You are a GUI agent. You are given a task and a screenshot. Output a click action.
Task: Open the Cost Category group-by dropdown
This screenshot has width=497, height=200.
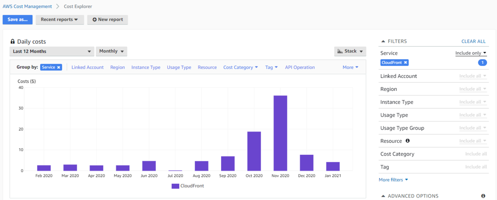click(x=241, y=67)
